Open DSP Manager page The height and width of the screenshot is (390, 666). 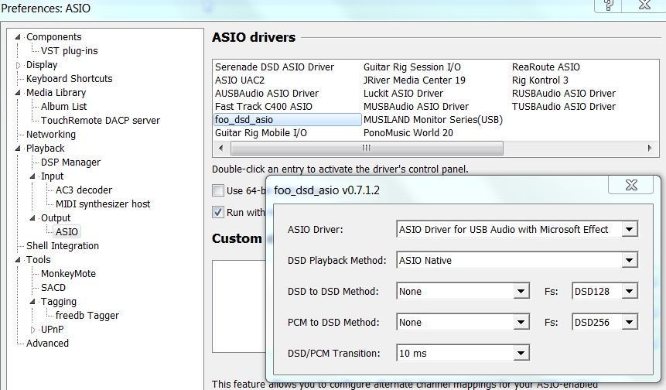[x=70, y=162]
